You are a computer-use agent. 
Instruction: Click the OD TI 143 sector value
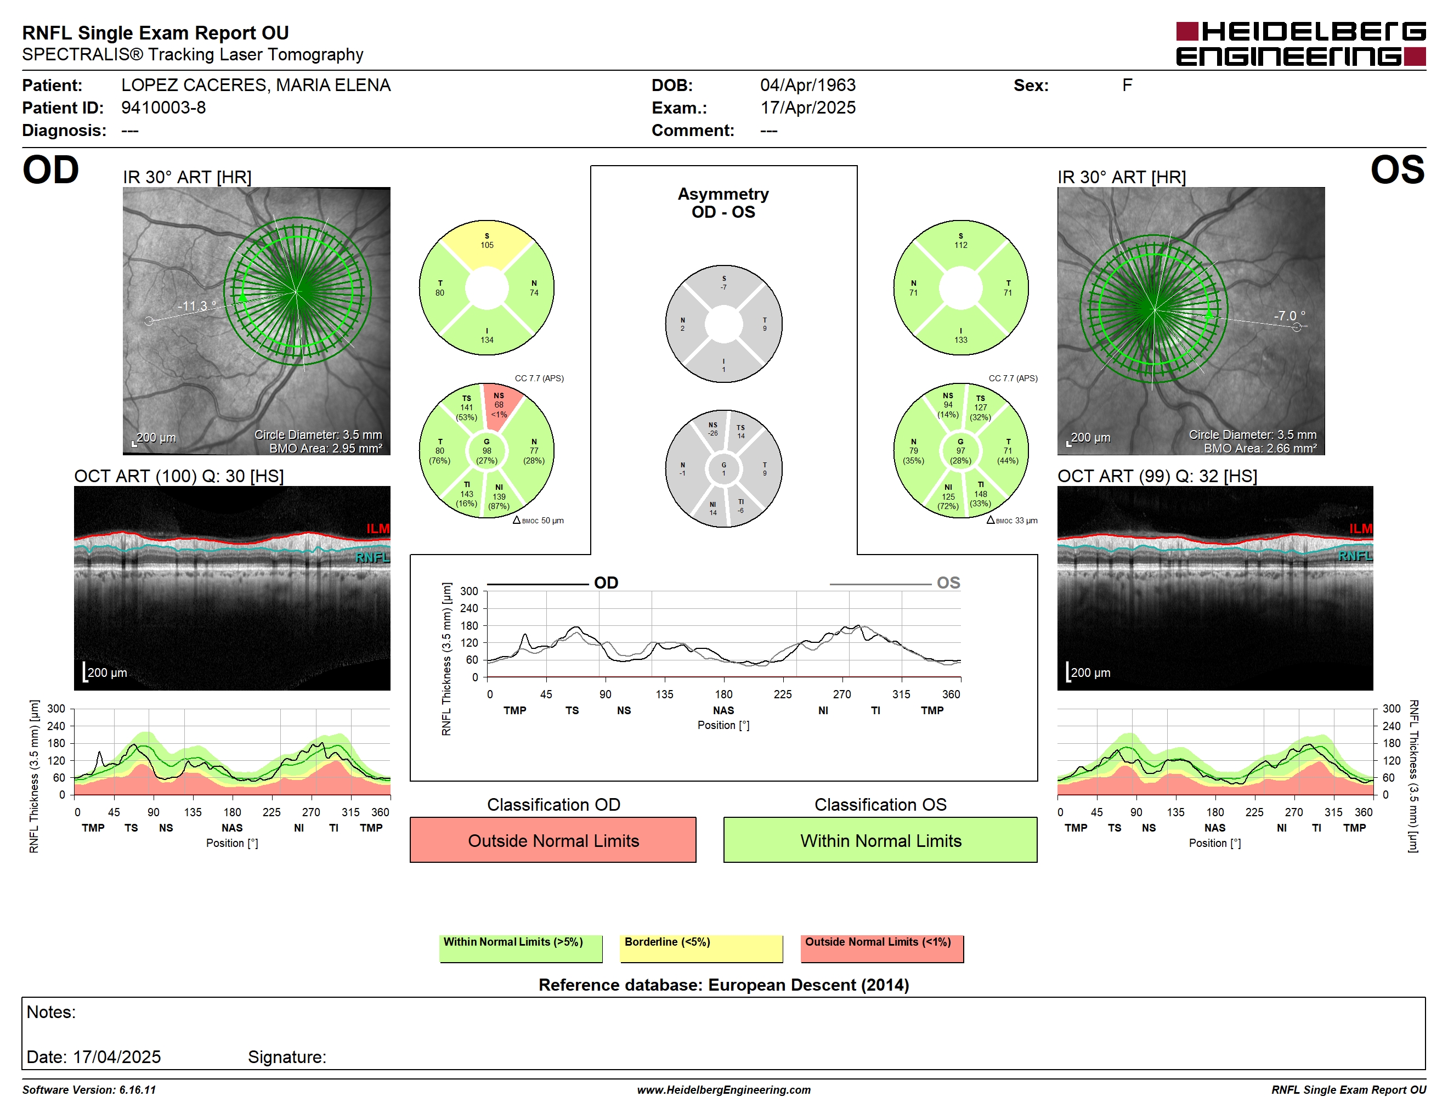point(467,495)
